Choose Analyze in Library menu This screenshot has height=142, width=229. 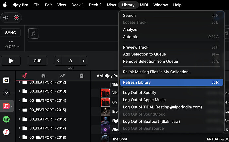point(172,30)
